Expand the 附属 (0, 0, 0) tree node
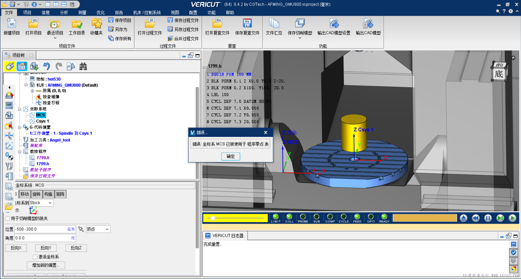This screenshot has width=521, height=279. (x=32, y=91)
